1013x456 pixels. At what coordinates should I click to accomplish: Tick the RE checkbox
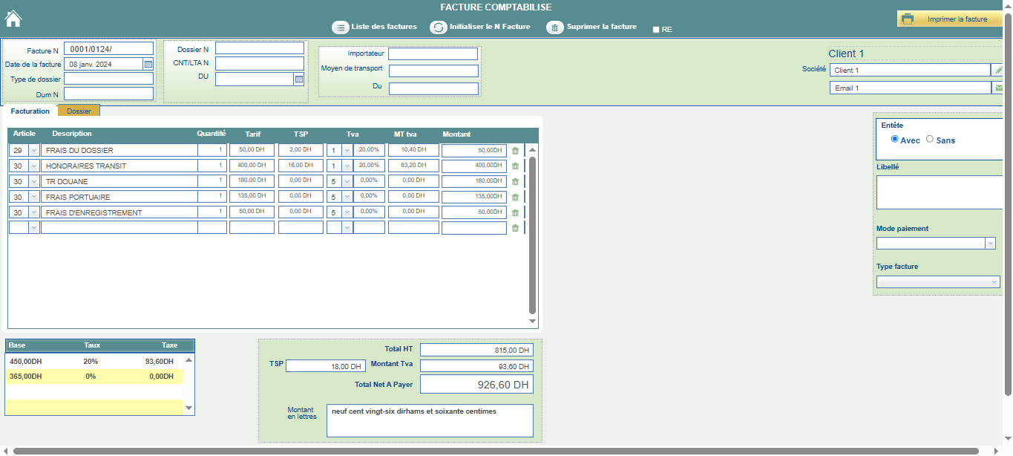[656, 30]
